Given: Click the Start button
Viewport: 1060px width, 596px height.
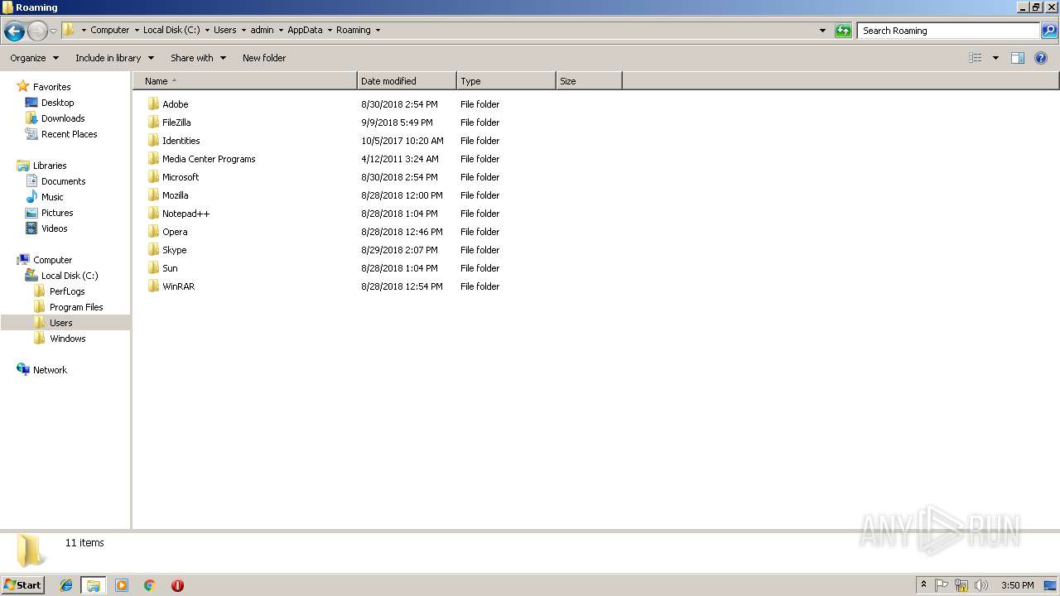Looking at the screenshot, I should coord(23,585).
